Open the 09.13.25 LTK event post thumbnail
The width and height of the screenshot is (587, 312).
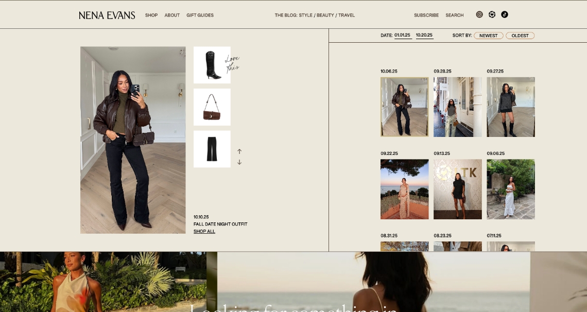(458, 189)
